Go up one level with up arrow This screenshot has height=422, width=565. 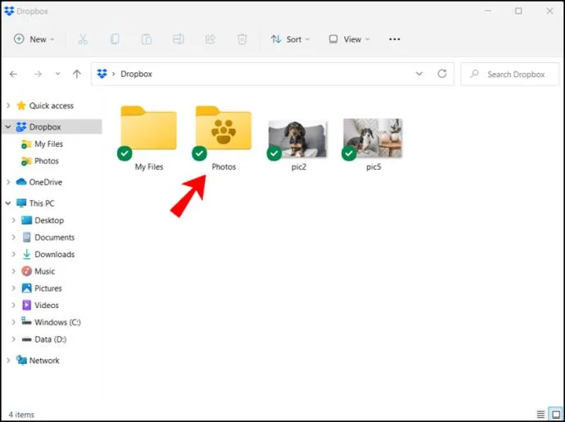click(77, 74)
